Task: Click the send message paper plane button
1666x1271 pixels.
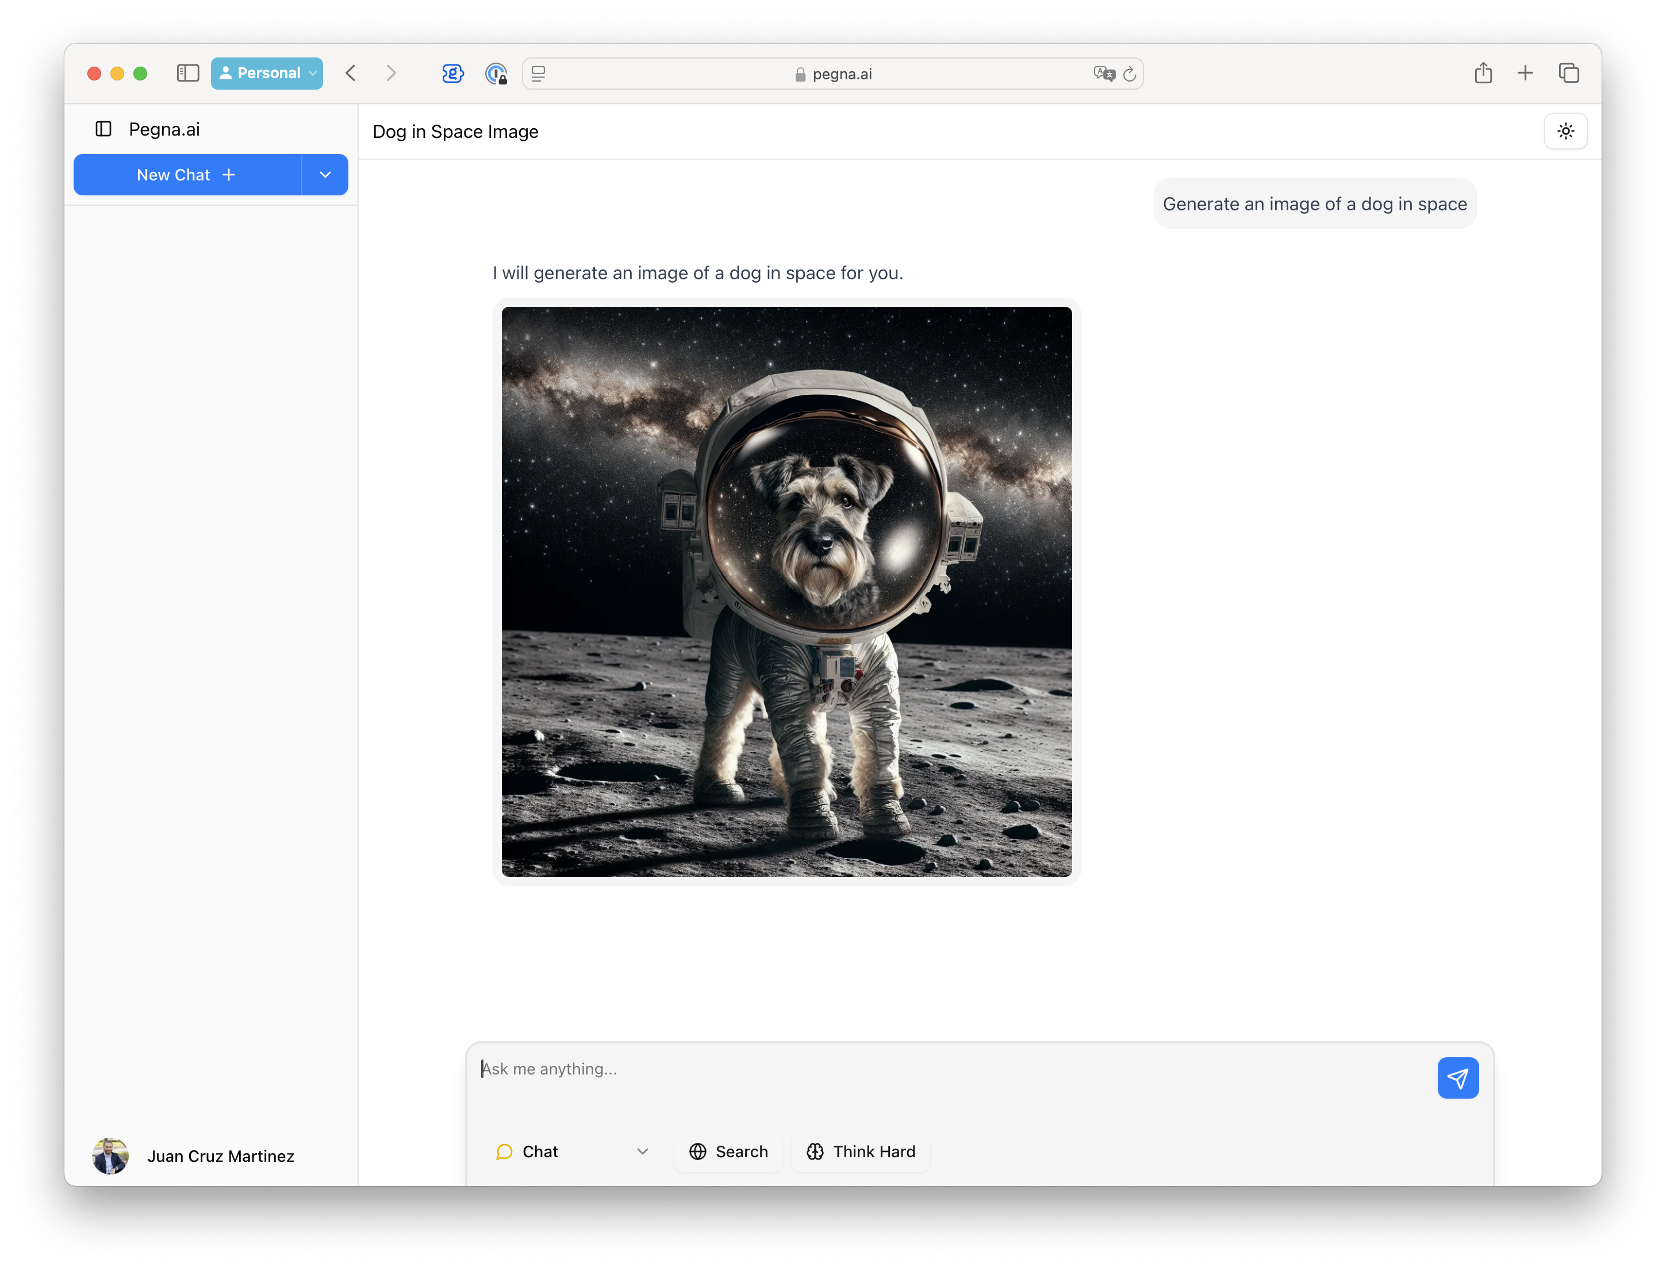Action: click(x=1457, y=1077)
